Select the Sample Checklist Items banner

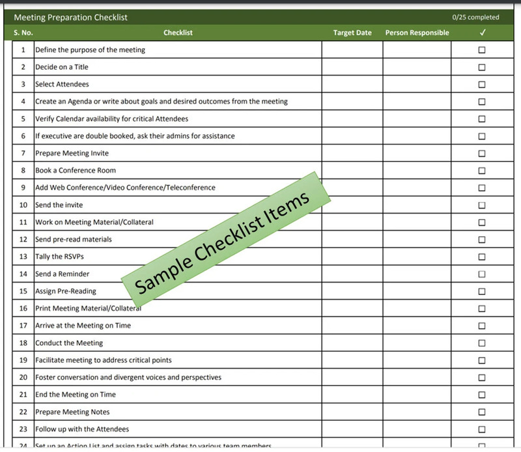[x=226, y=239]
